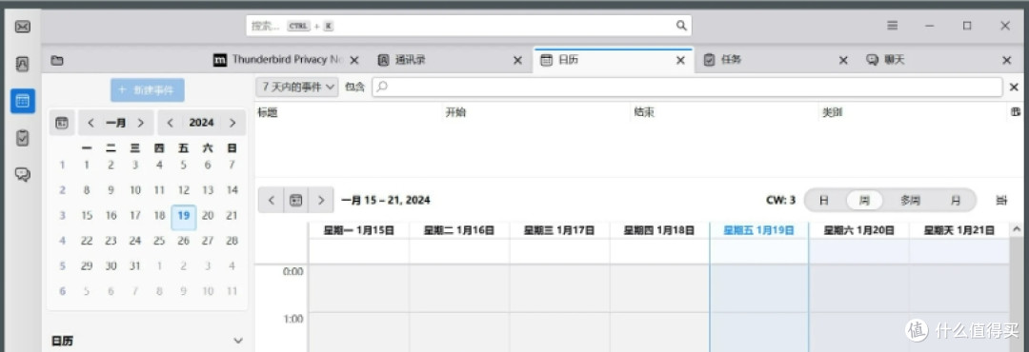Switch to 月 month view
The image size is (1029, 352).
[956, 201]
